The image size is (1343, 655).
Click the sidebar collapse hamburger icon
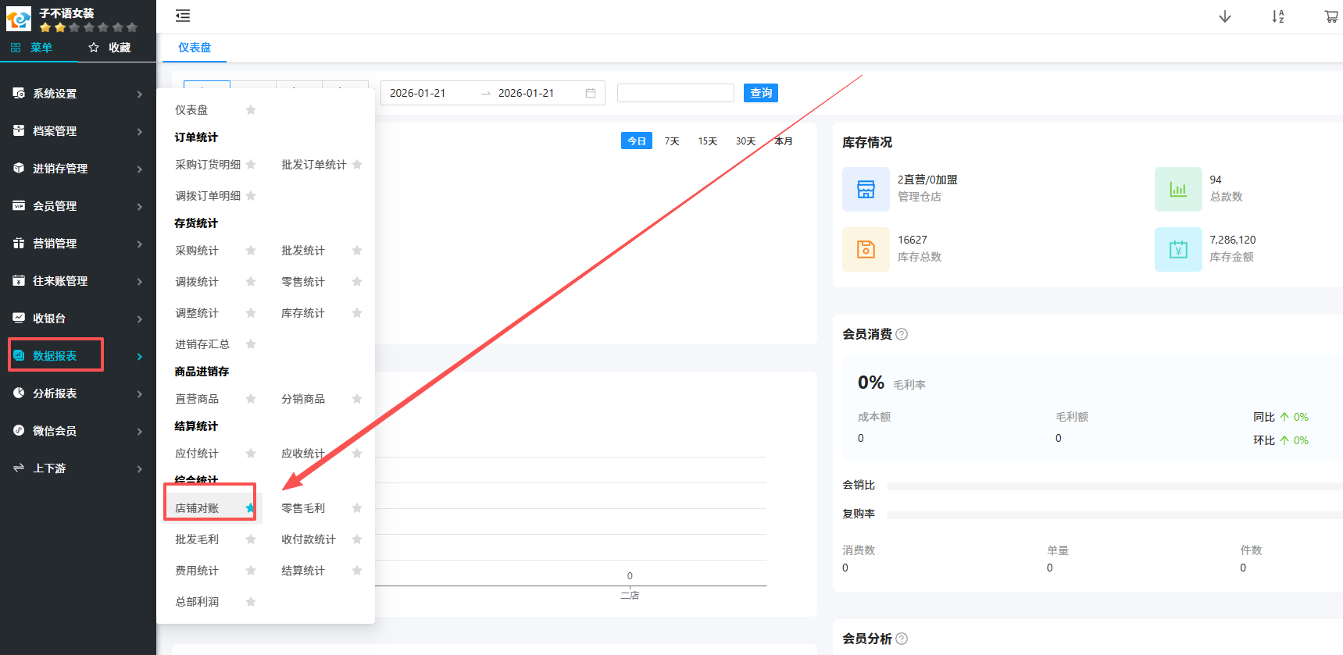pyautogui.click(x=183, y=16)
